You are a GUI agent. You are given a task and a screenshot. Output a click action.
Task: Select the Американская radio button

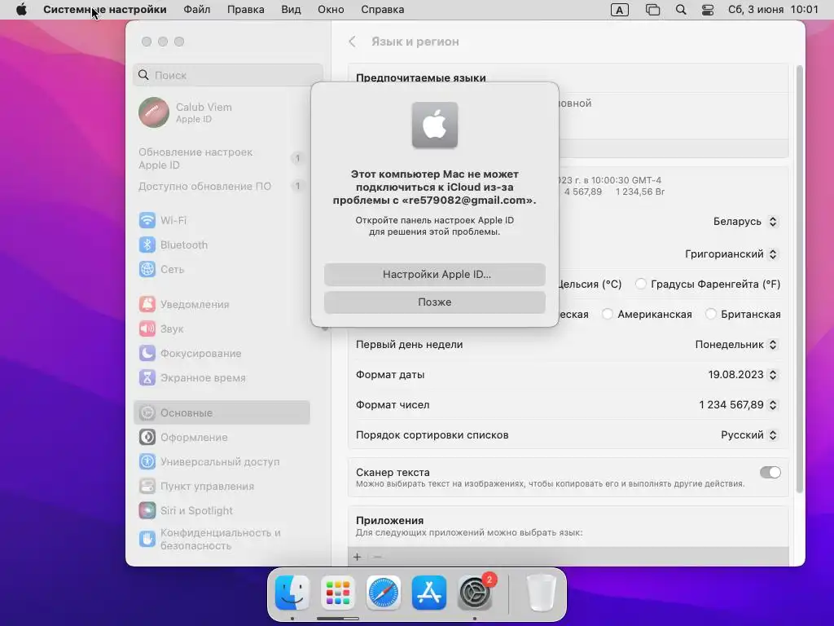coord(608,314)
